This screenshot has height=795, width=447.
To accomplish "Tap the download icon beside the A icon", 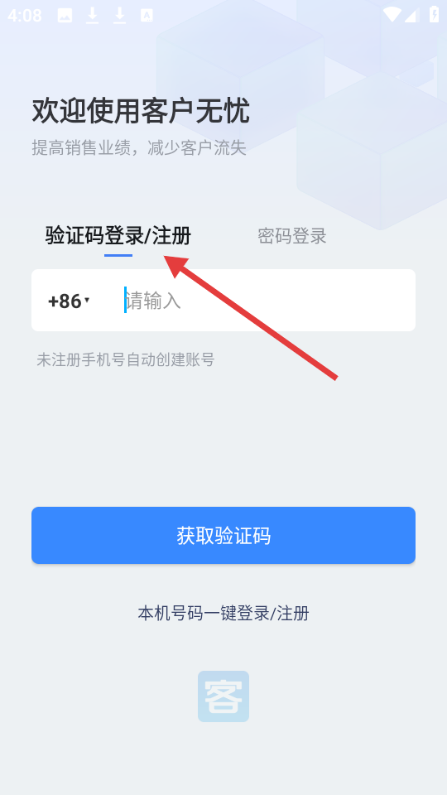I will click(x=119, y=16).
